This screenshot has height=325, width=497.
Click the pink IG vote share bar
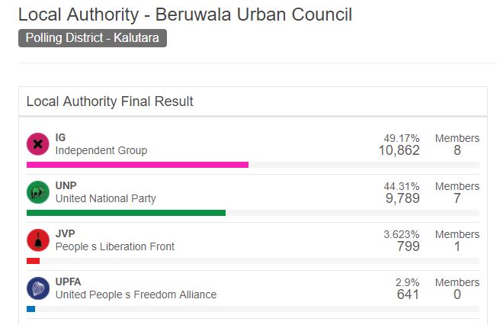[137, 165]
